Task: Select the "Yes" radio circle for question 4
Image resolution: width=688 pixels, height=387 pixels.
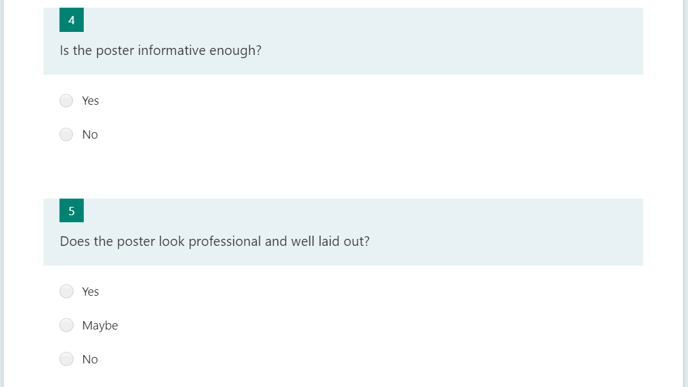Action: (x=66, y=101)
